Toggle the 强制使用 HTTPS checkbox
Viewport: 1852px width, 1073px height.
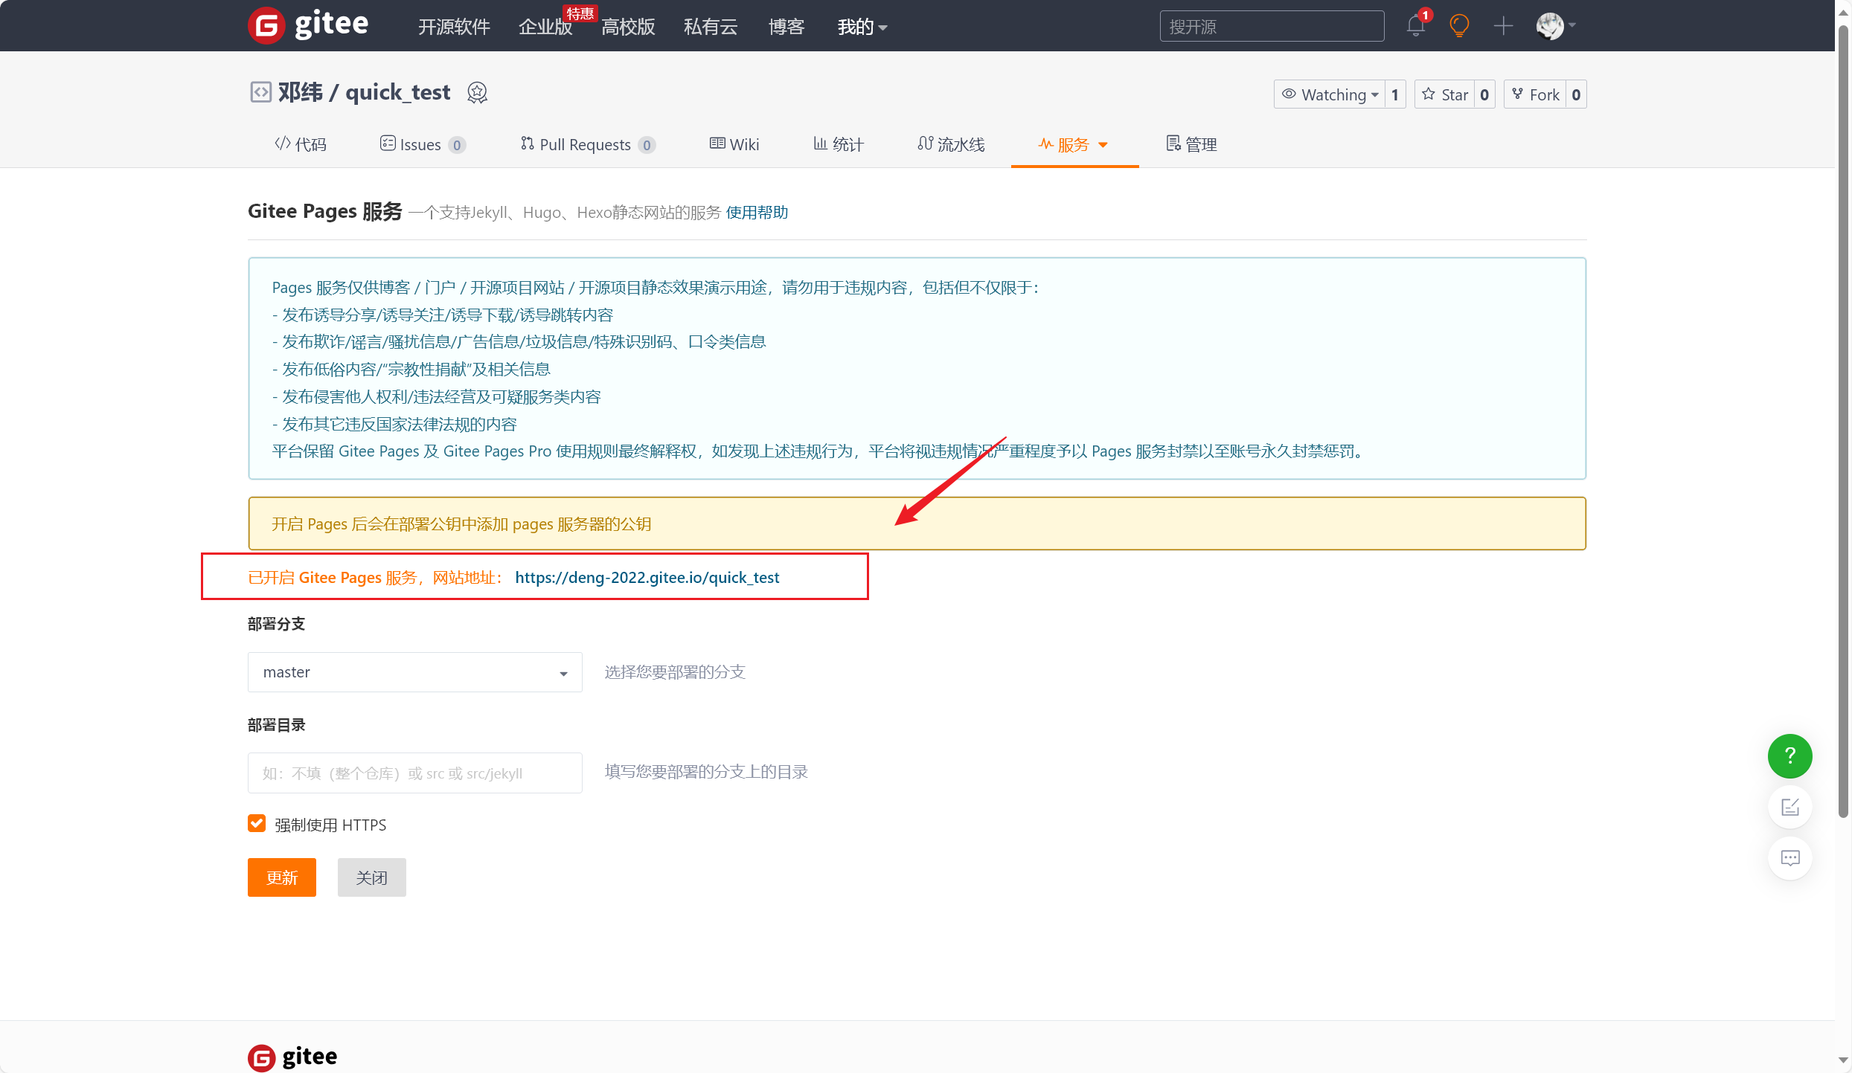pyautogui.click(x=257, y=823)
